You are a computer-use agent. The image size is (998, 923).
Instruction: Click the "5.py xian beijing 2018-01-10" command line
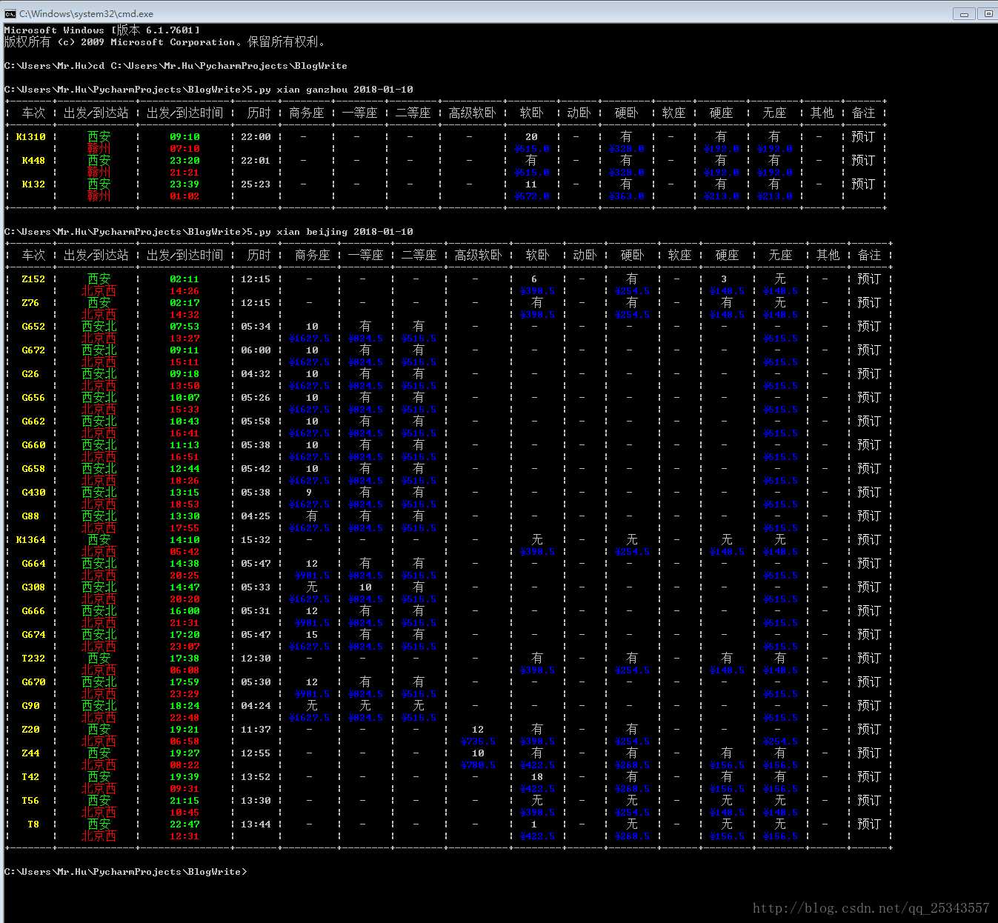pos(330,232)
